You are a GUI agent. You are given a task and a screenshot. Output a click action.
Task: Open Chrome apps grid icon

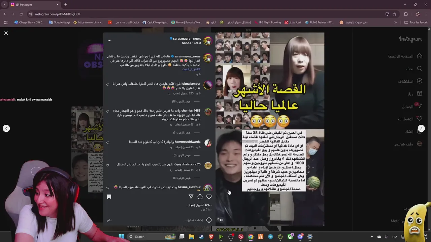[x=6, y=23]
